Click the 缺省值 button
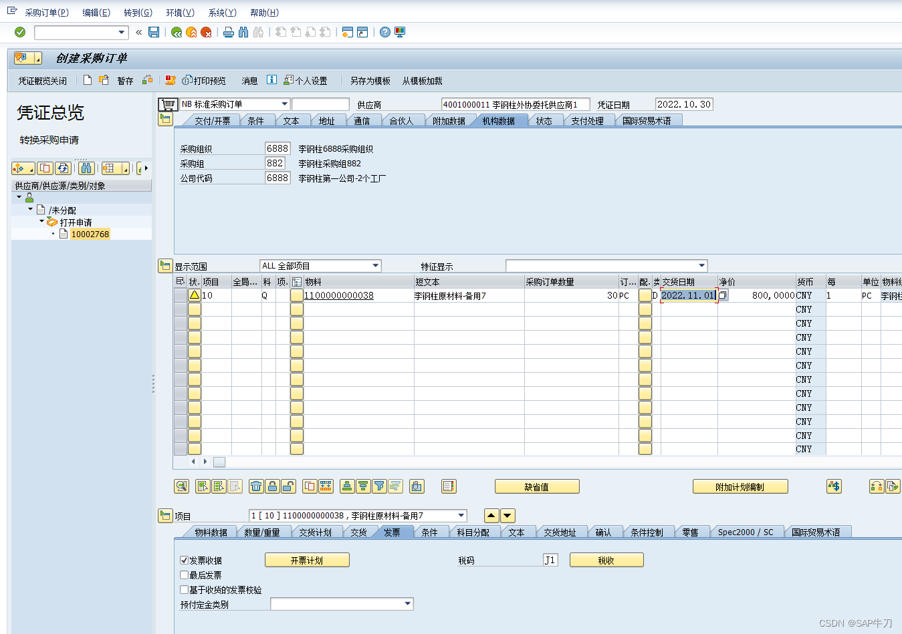902x634 pixels. coord(537,487)
